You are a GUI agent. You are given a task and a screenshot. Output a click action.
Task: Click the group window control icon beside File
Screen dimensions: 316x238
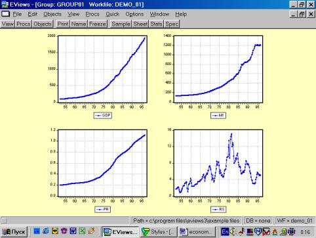(x=5, y=14)
